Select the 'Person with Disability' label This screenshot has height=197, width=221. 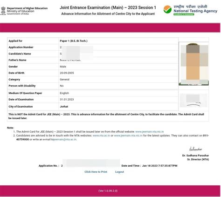coord(22,86)
